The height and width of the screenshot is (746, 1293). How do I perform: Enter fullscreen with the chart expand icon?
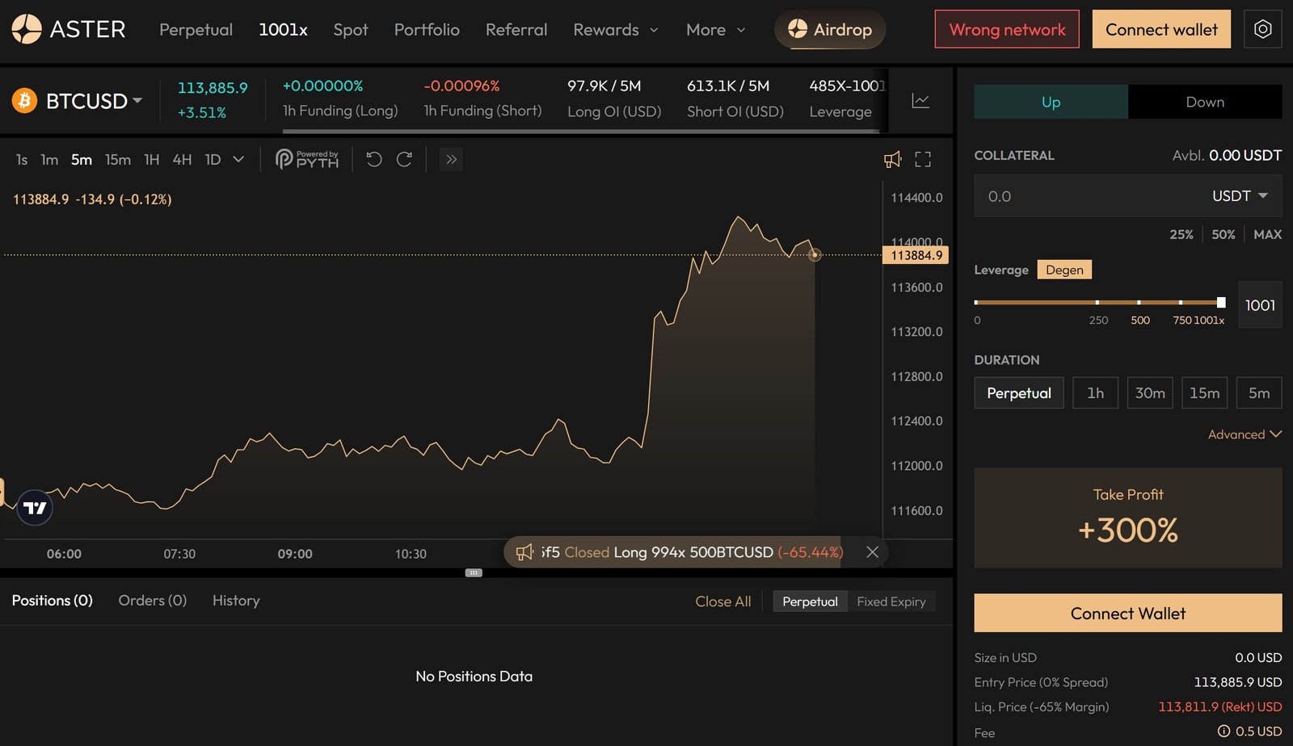(x=922, y=159)
